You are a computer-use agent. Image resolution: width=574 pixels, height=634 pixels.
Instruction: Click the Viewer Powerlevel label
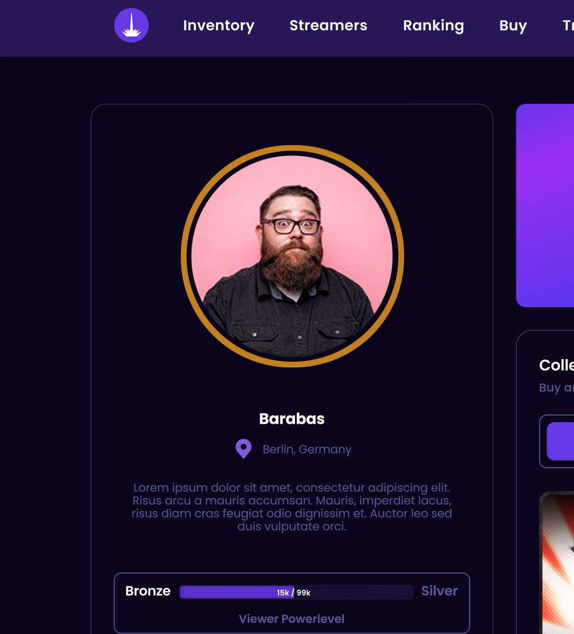(x=291, y=619)
